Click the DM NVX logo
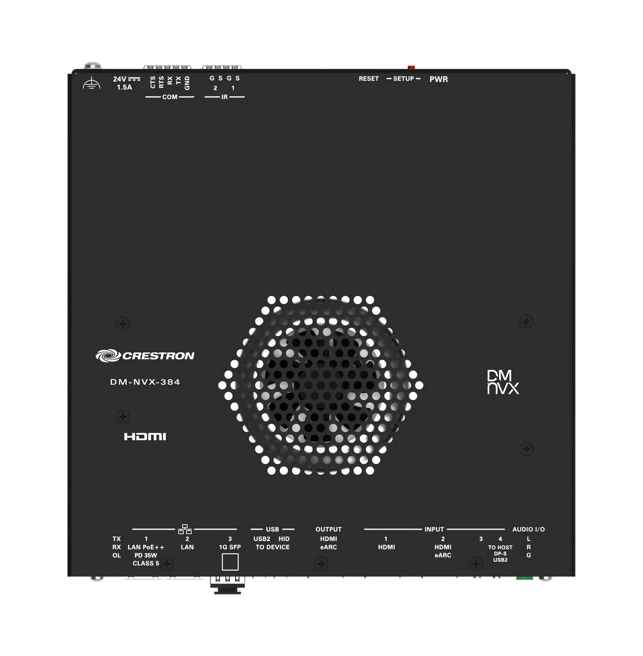This screenshot has width=643, height=656. click(503, 382)
